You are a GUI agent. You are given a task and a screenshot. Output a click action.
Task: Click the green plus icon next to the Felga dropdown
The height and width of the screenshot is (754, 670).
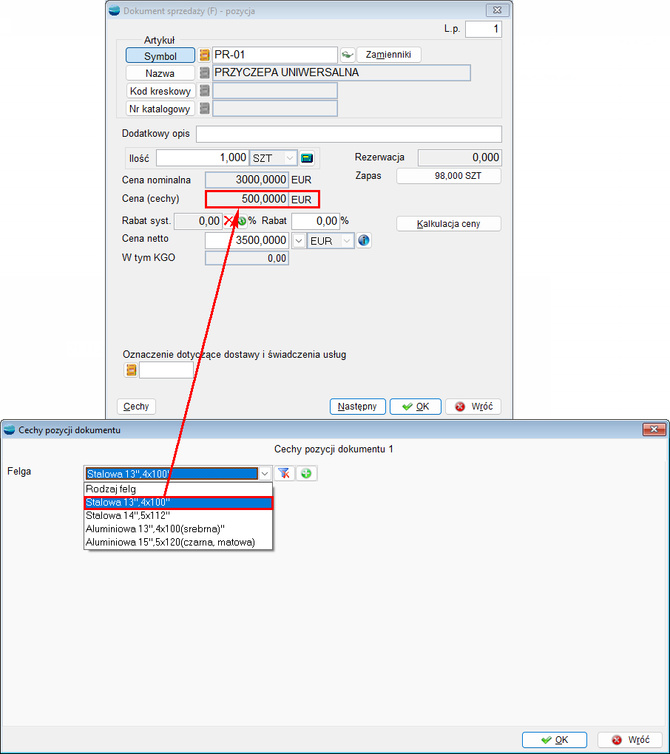[306, 474]
